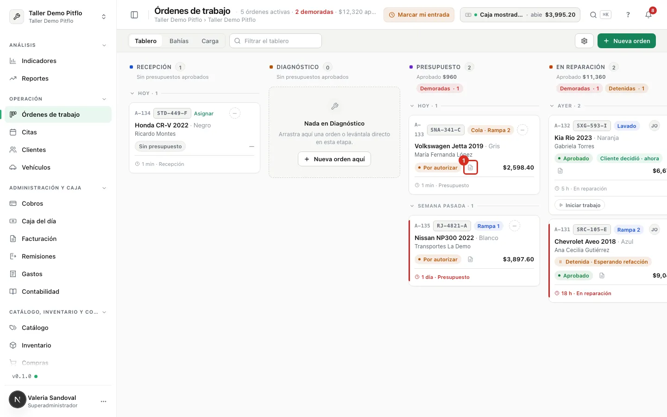Open Vehículos in sidebar

click(58, 167)
